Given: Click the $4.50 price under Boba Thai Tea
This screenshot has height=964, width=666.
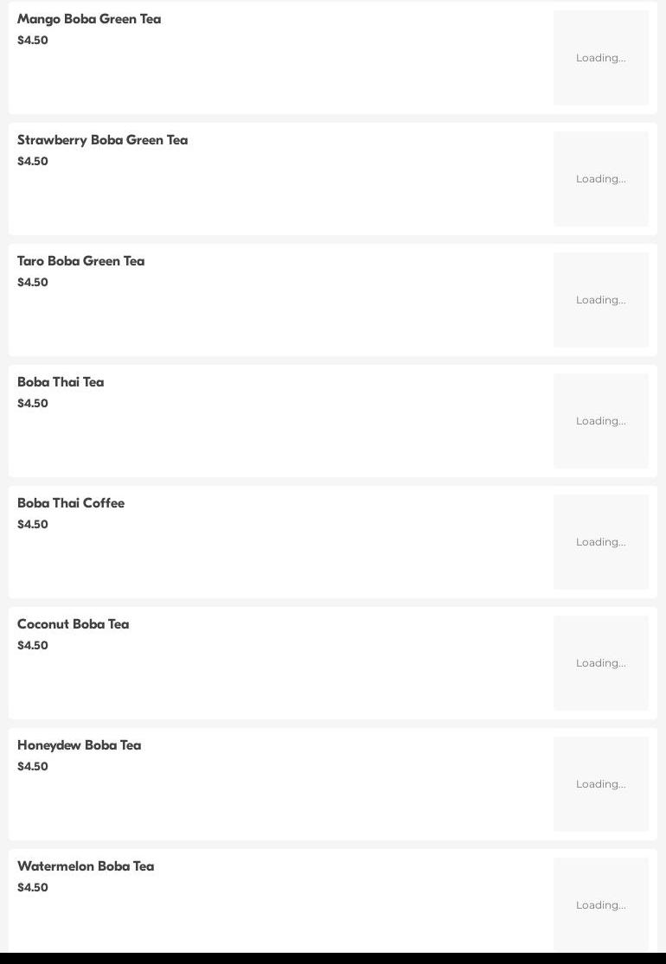Looking at the screenshot, I should point(33,404).
